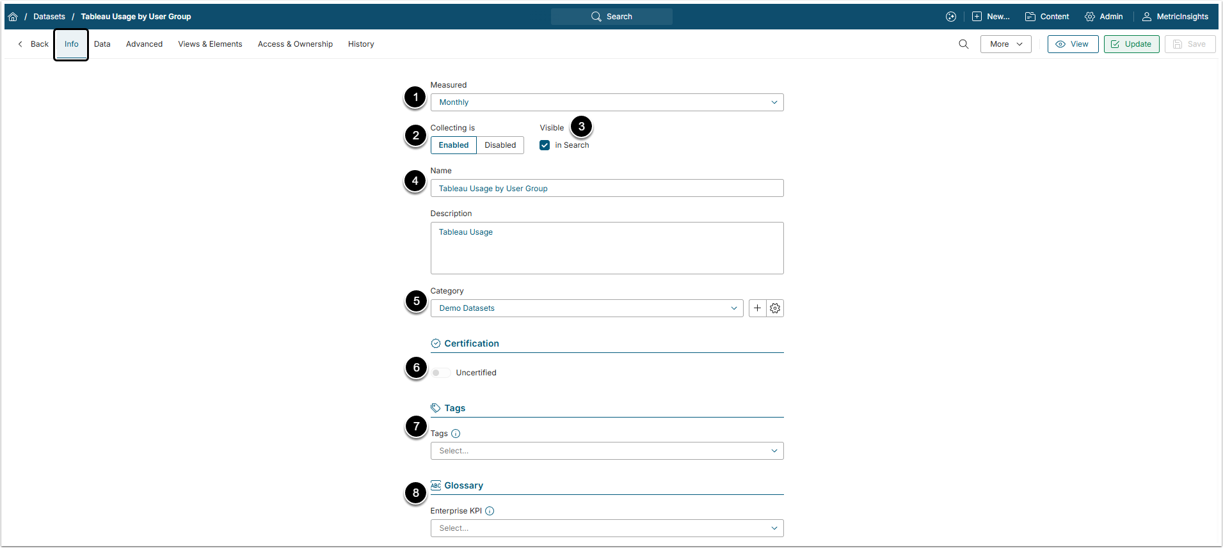
Task: Open the Enterprise KPI select dropdown
Action: point(607,528)
